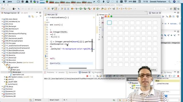183x102 pixels.
Task: Switch to the Java perspective icon
Action: tap(175, 9)
